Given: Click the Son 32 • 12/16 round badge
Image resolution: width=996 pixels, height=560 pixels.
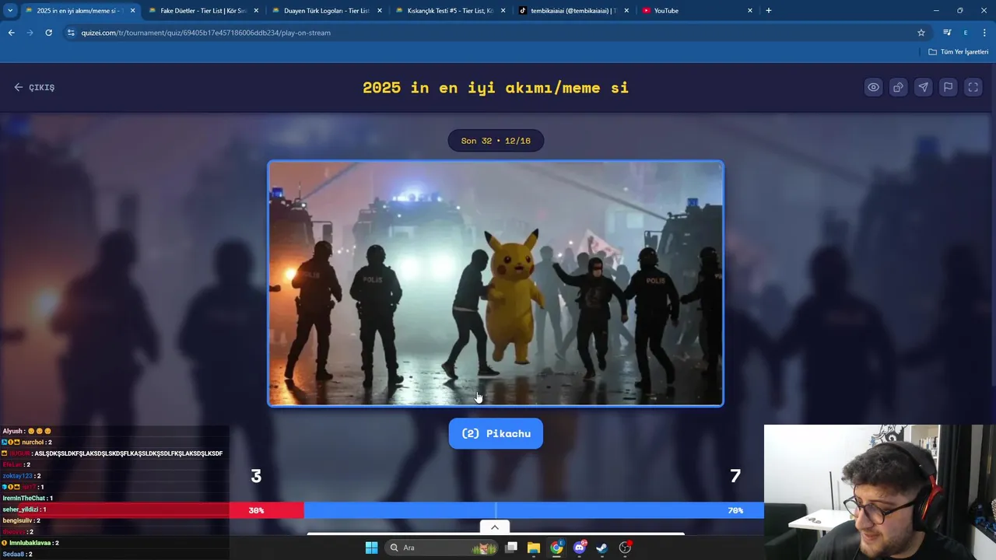Looking at the screenshot, I should tap(496, 141).
